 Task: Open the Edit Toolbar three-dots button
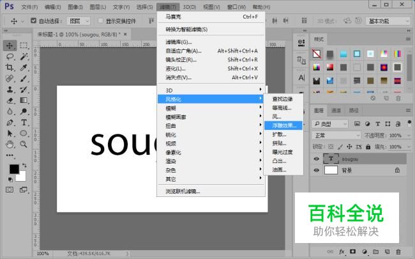[x=10, y=155]
